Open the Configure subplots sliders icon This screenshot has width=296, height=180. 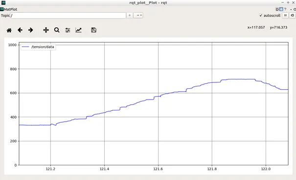click(x=68, y=30)
